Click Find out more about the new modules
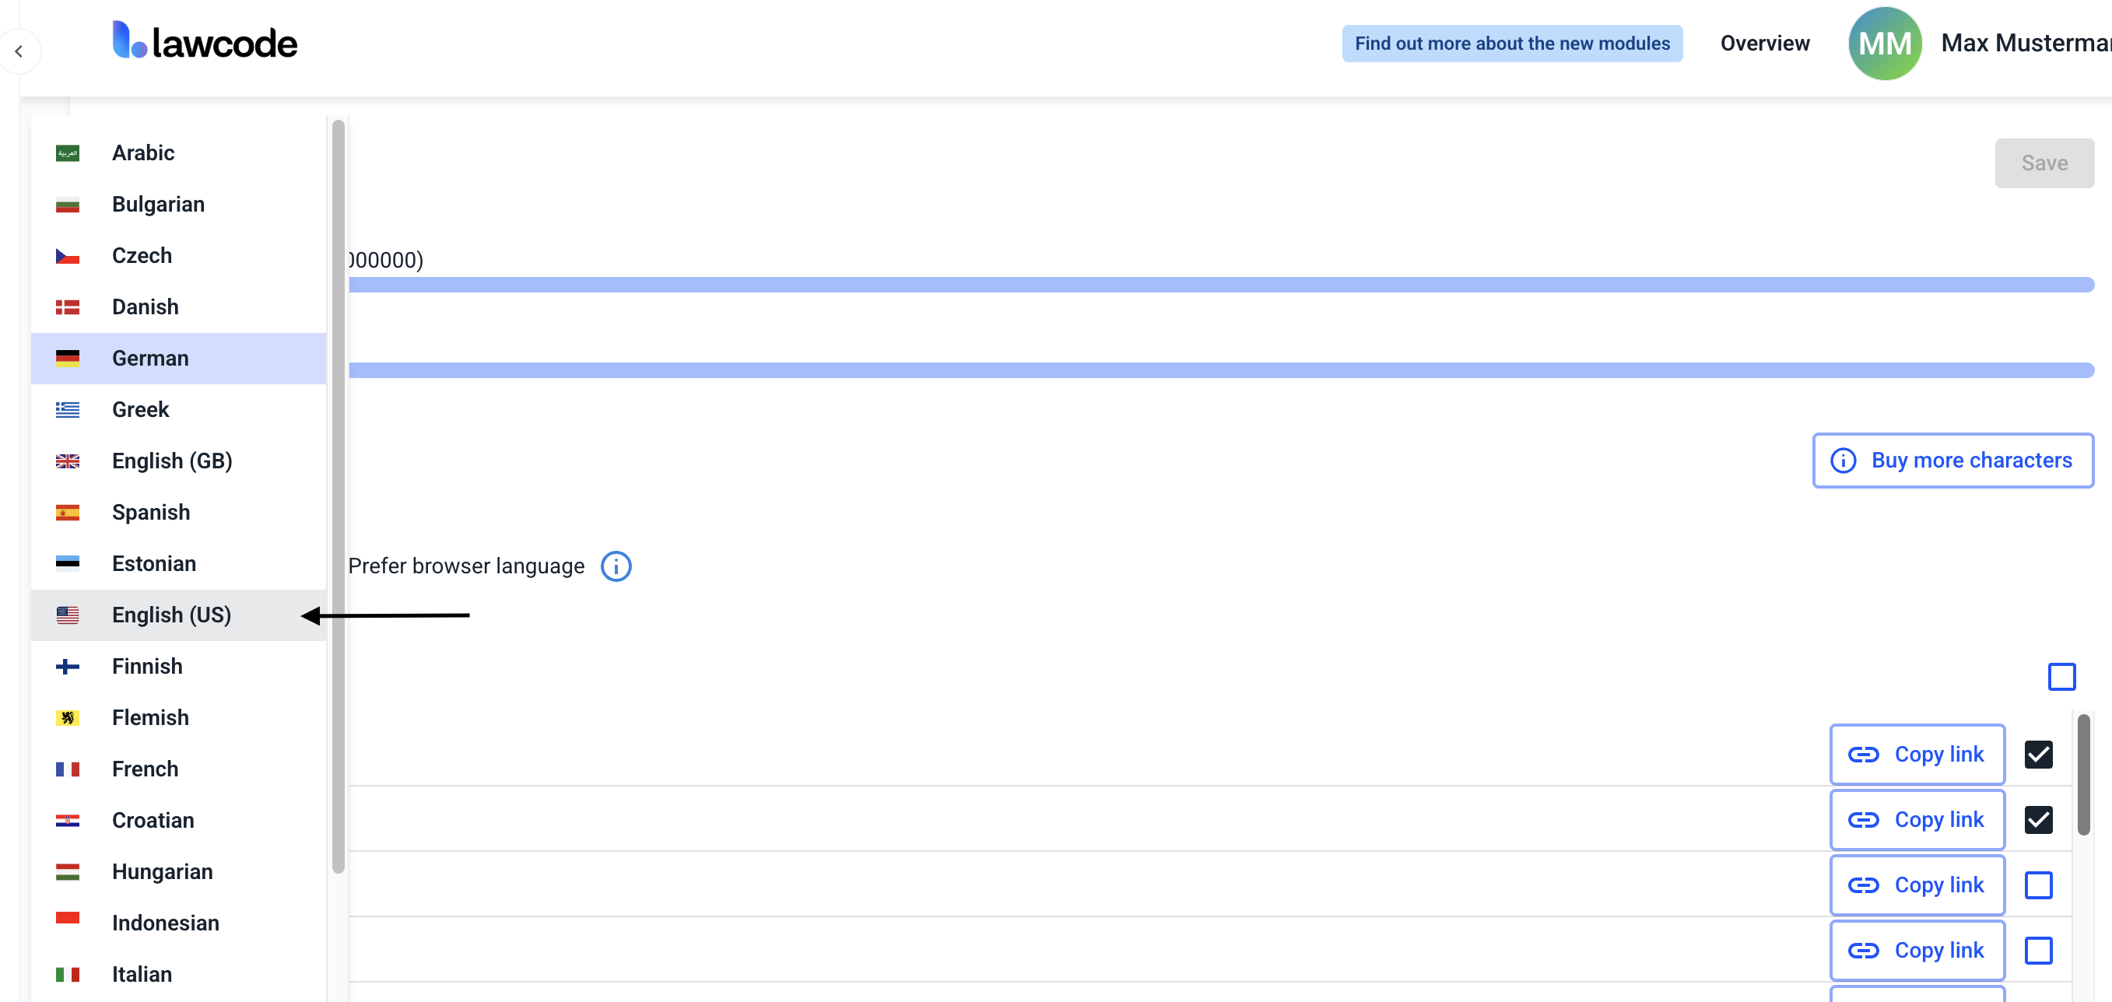The height and width of the screenshot is (1002, 2112). pyautogui.click(x=1511, y=44)
